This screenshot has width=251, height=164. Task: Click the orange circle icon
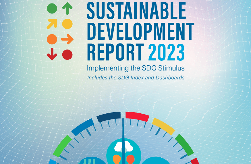point(52,39)
